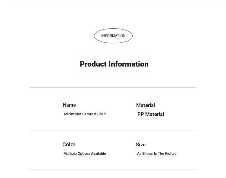Click the Multiple Options Available text
Image resolution: width=226 pixels, height=178 pixels.
[x=85, y=154]
